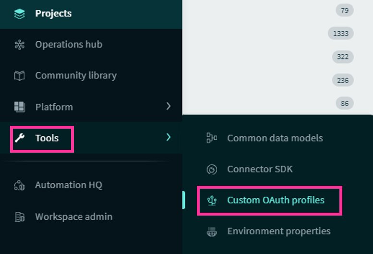
Task: Click the Common data models icon
Action: click(212, 138)
